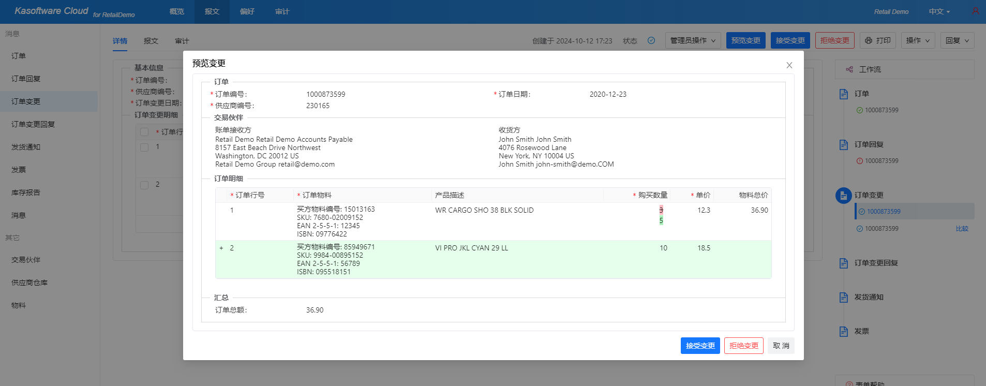Click the user profile icon in header

click(975, 11)
